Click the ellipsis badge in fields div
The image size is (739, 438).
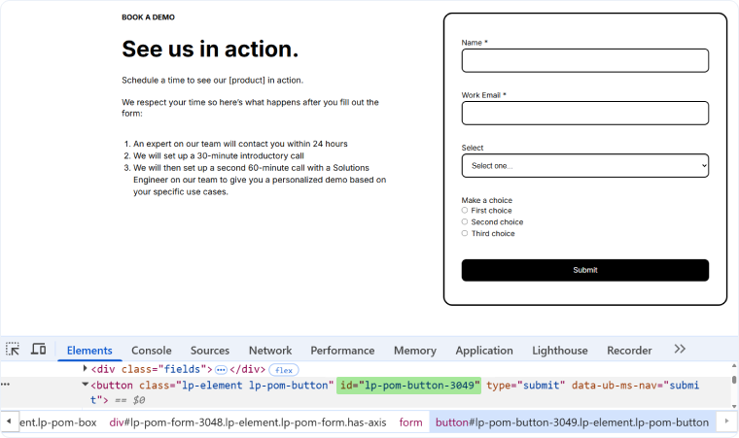[221, 370]
